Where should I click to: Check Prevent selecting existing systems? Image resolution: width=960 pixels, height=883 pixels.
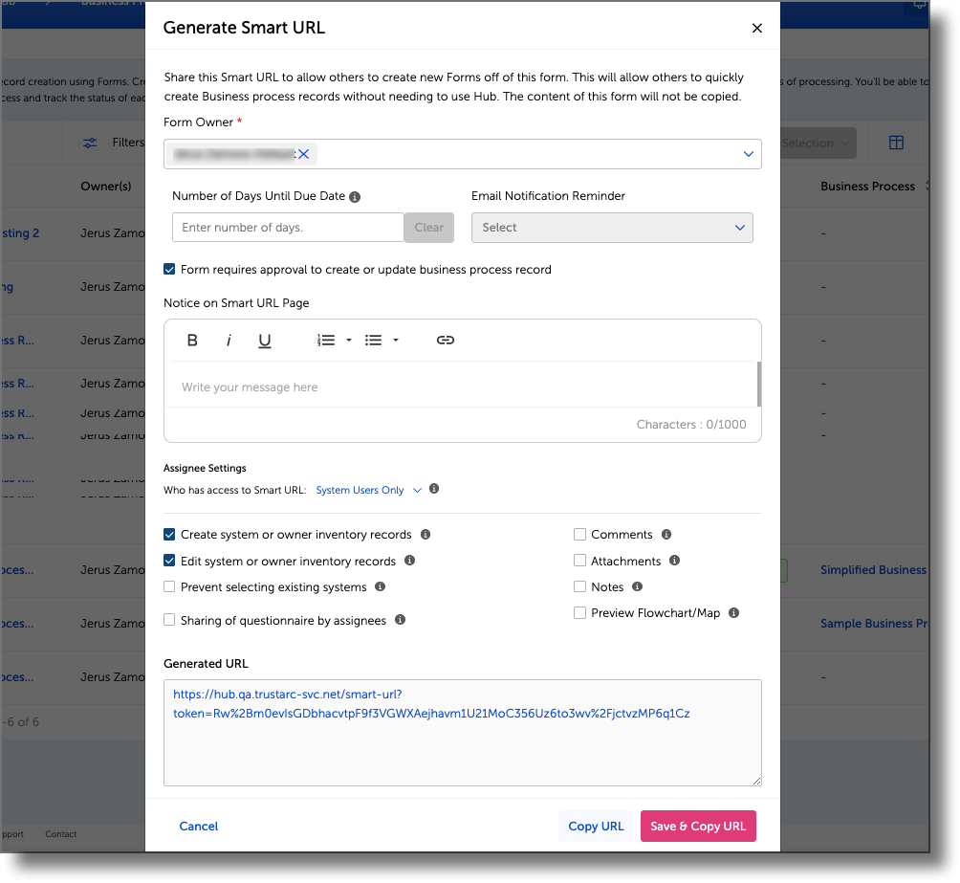[x=169, y=586]
